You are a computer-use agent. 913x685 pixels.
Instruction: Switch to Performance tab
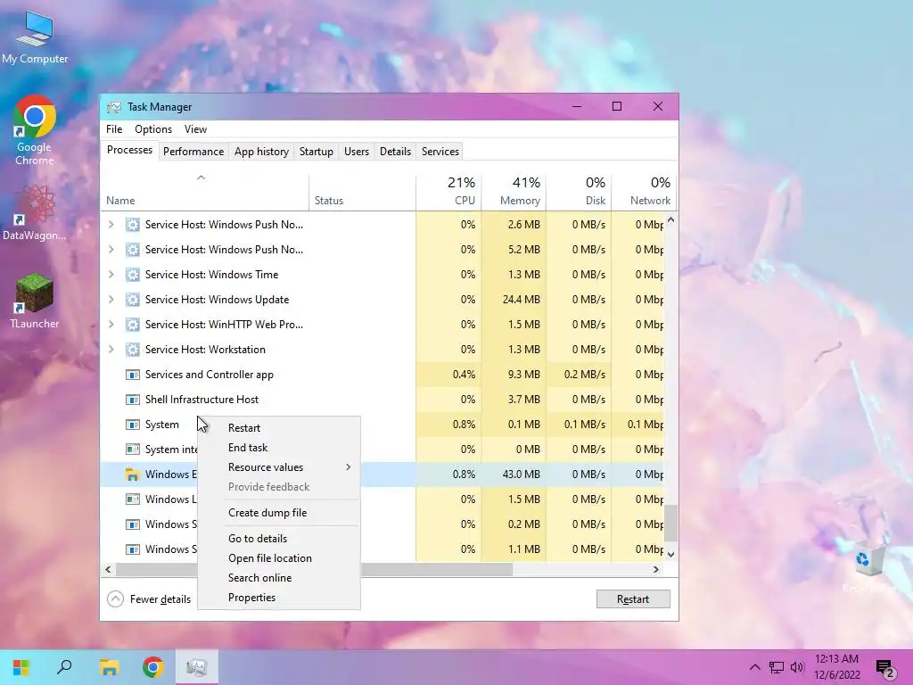[x=193, y=152]
